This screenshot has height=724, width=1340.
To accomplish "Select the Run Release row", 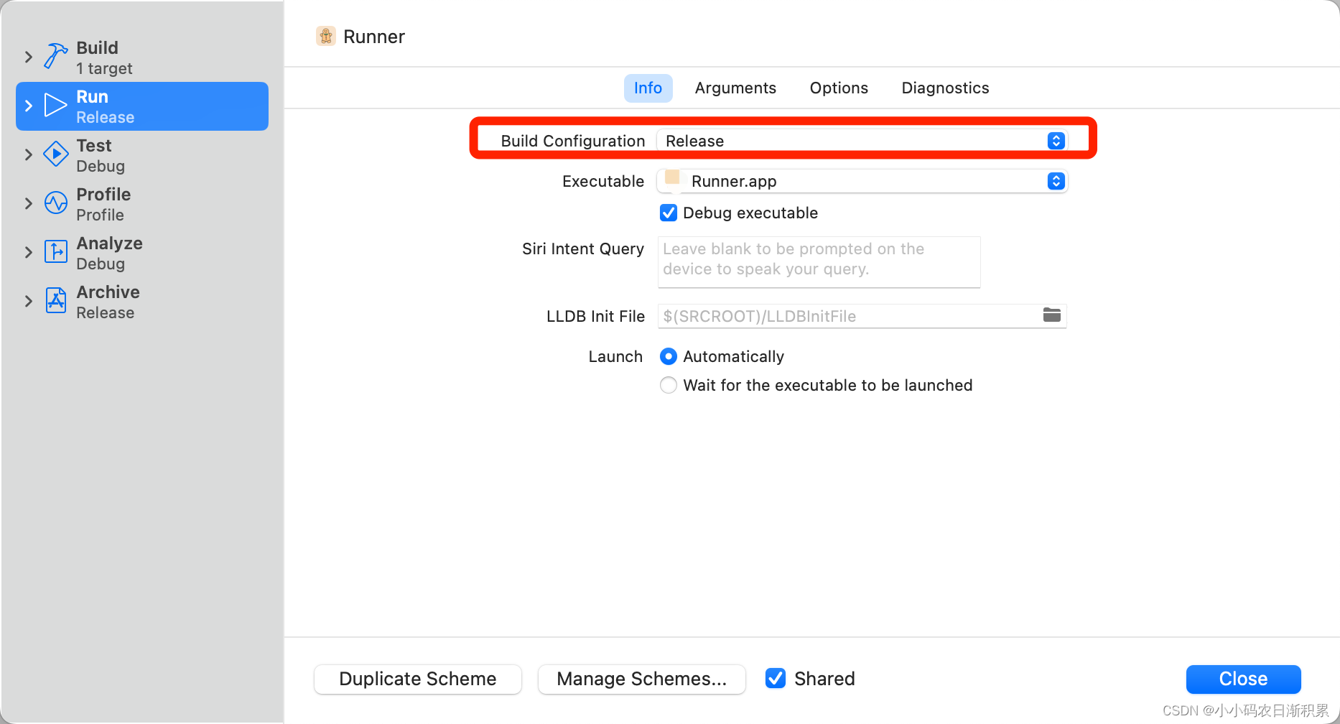I will [142, 106].
